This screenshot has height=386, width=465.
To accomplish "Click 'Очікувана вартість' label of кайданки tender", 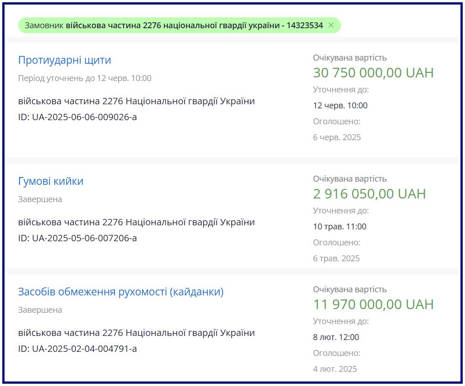I will [350, 289].
